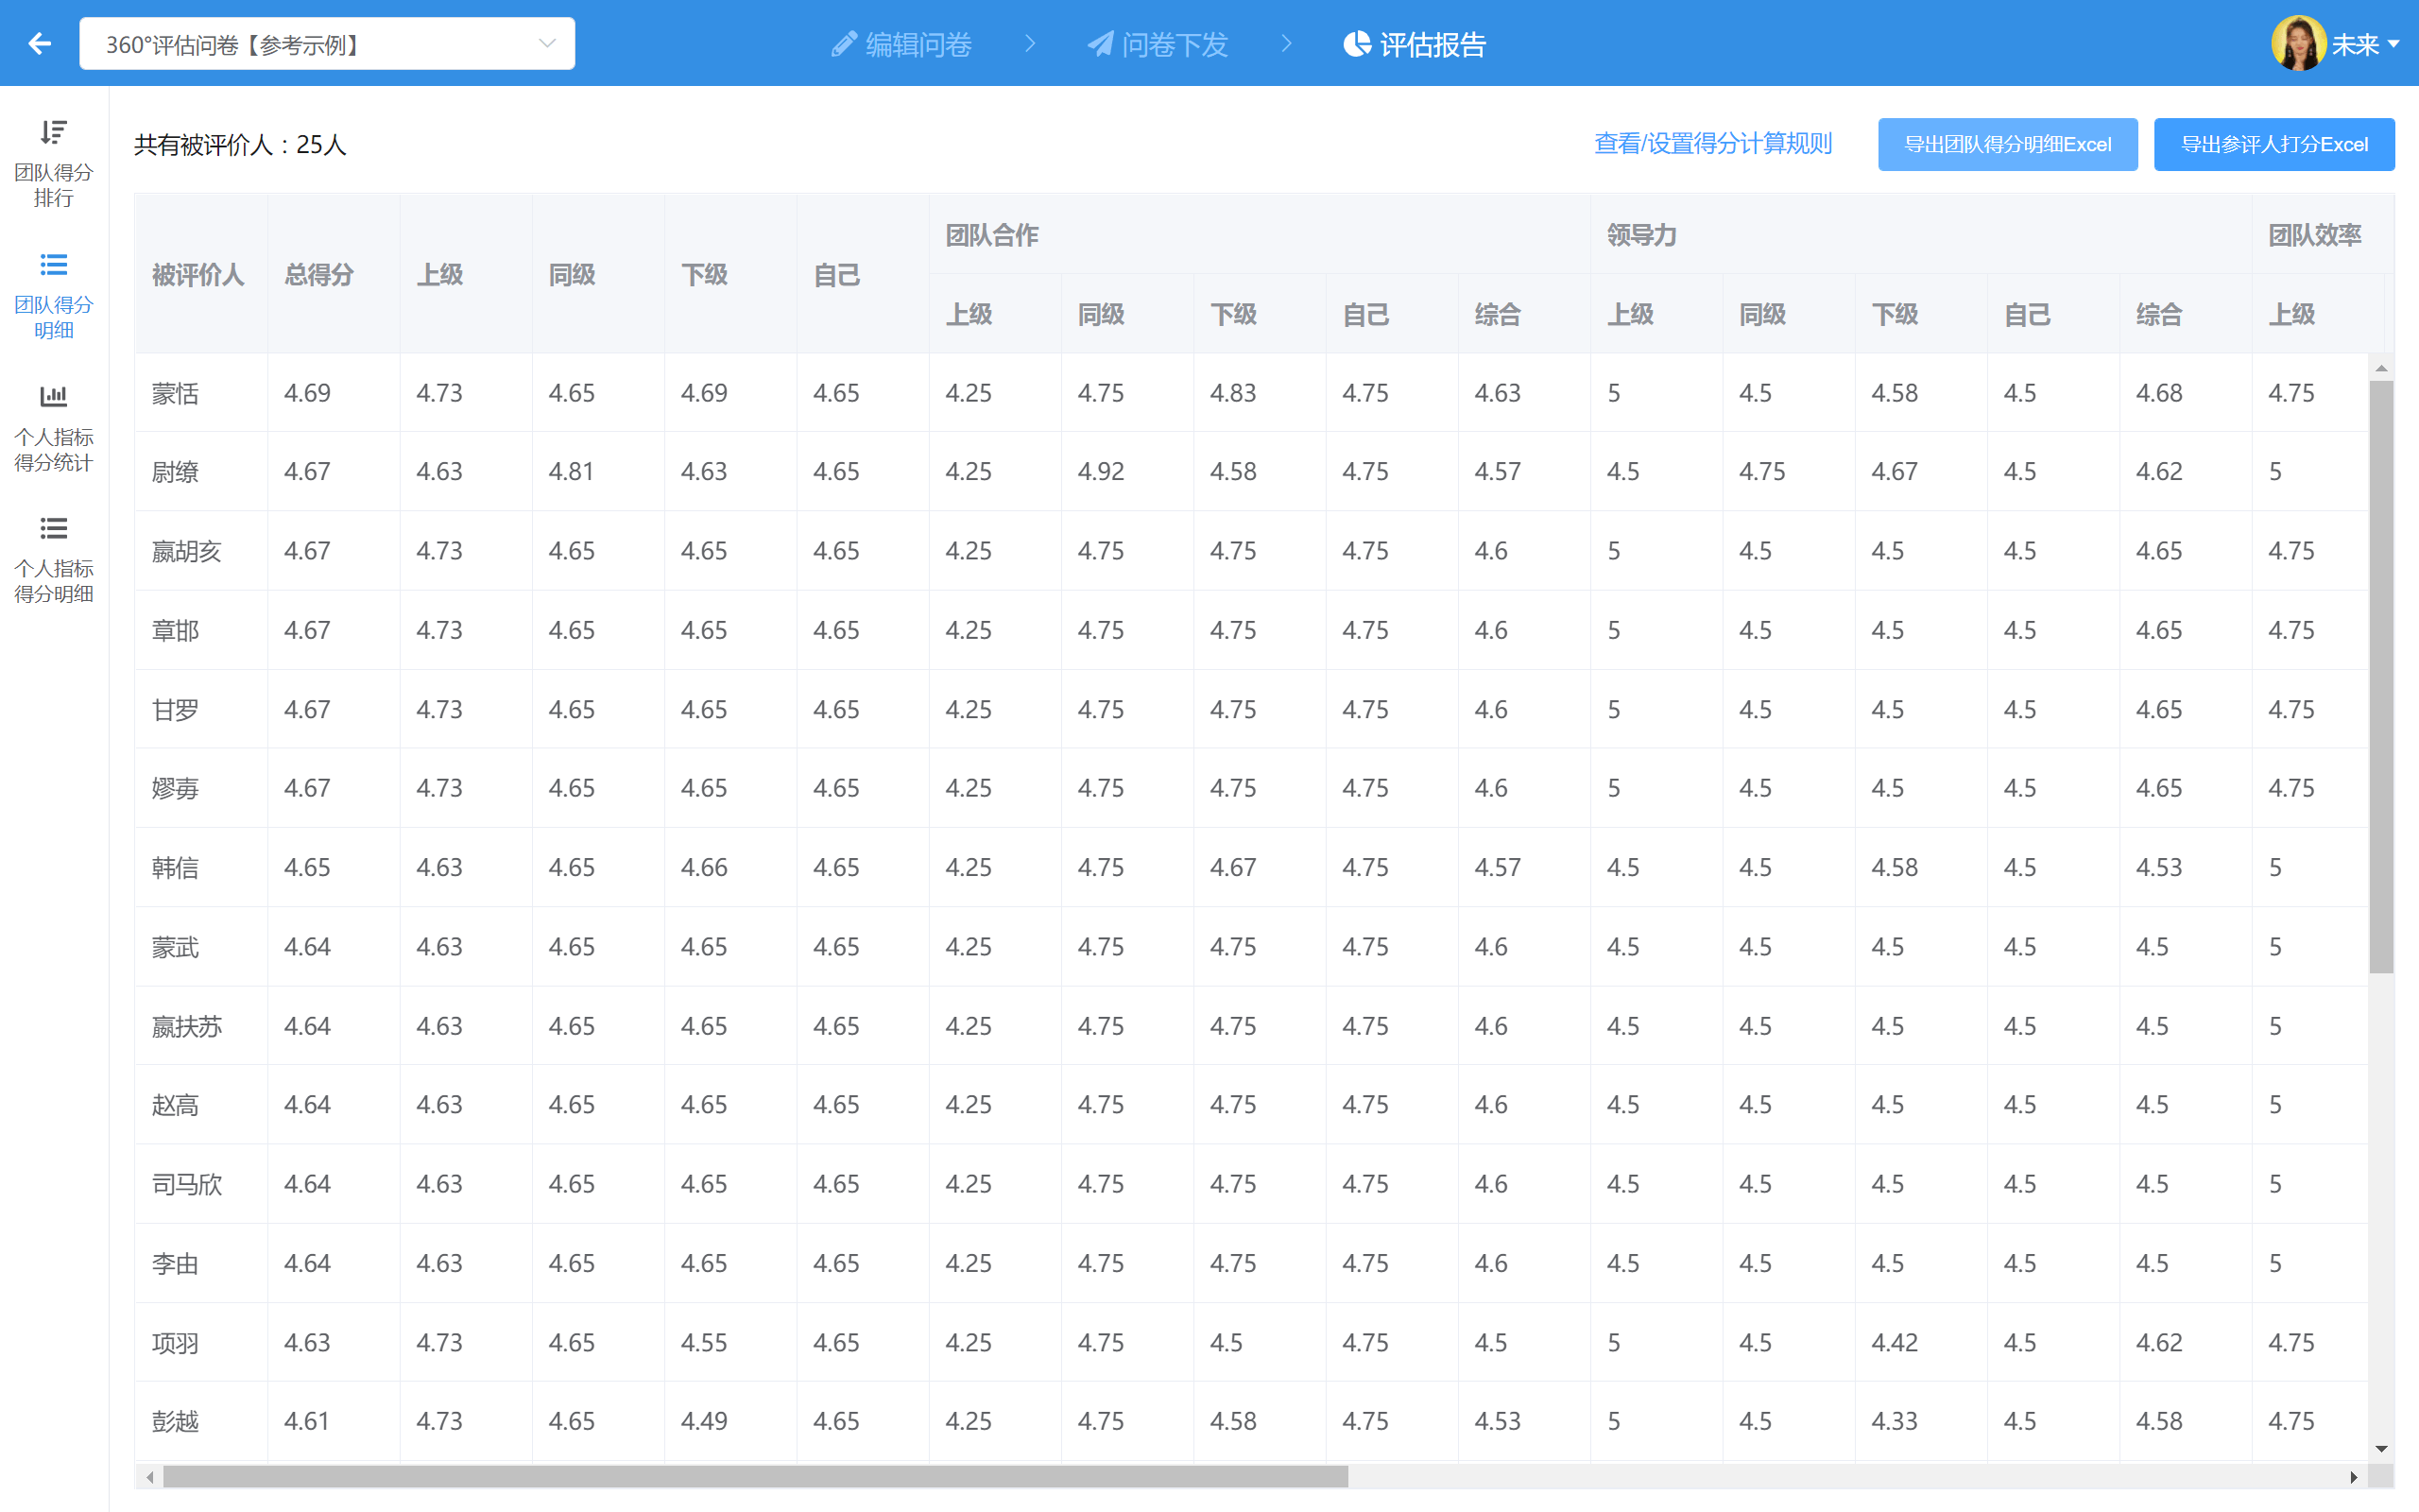Select the 嬴扶苏 row name cell
The width and height of the screenshot is (2419, 1512).
(200, 1026)
